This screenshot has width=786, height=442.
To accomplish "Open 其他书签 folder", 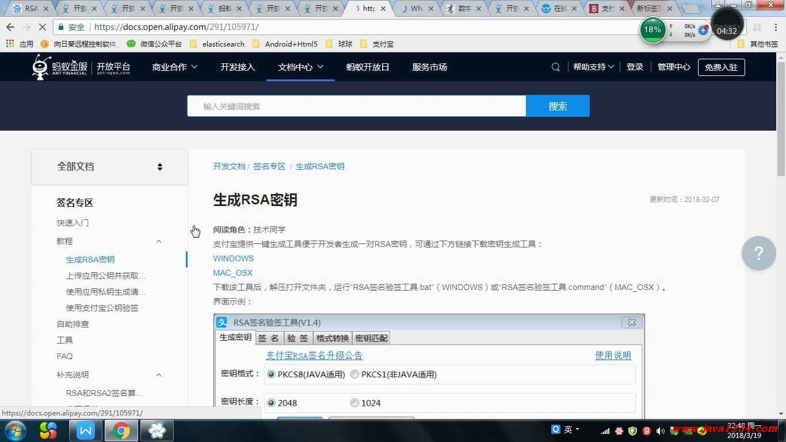I will pyautogui.click(x=757, y=44).
